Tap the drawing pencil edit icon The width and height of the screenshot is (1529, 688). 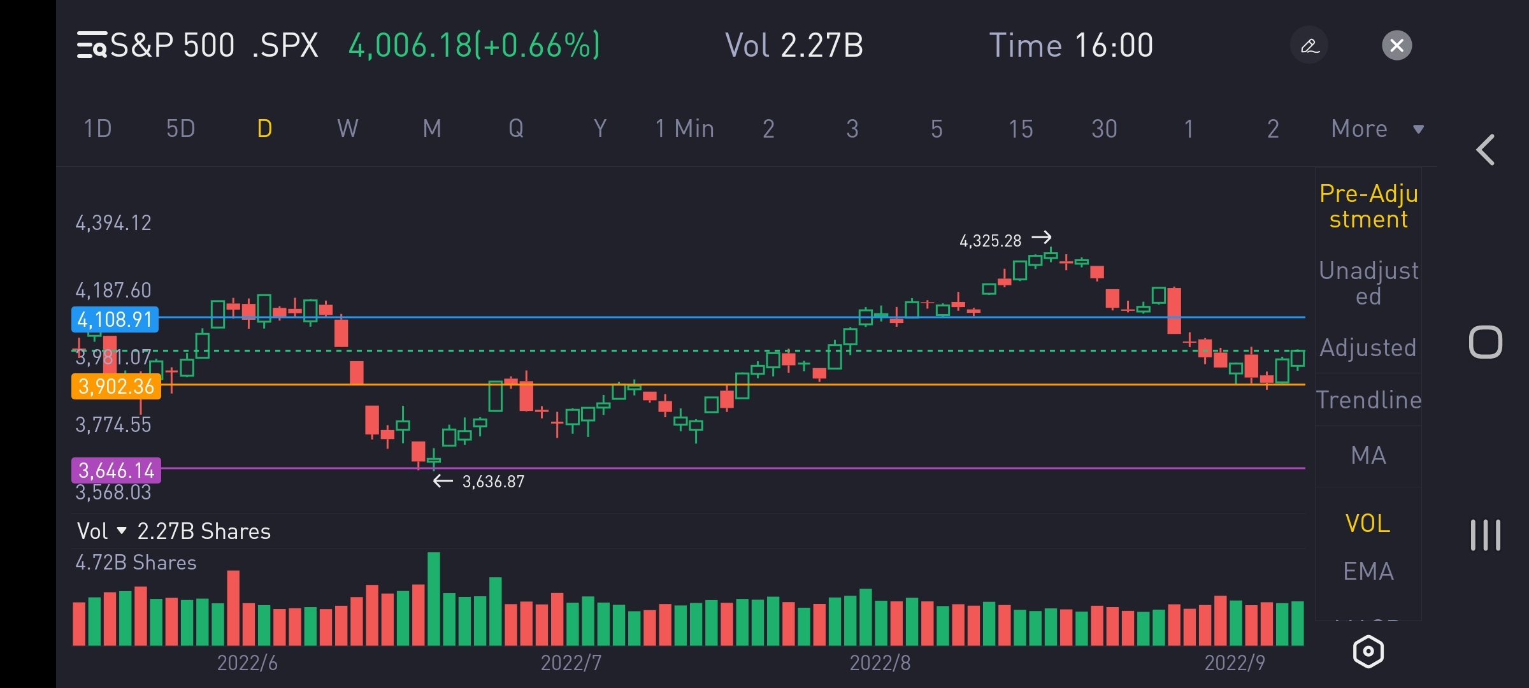click(1309, 45)
